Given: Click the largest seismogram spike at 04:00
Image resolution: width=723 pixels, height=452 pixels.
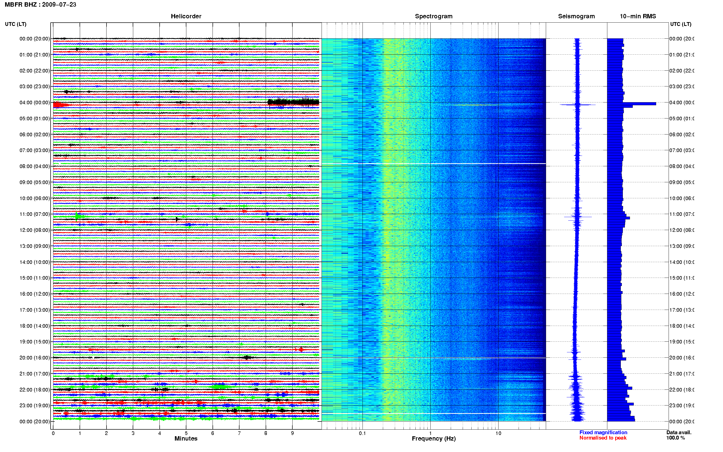Looking at the screenshot, I should coord(577,105).
